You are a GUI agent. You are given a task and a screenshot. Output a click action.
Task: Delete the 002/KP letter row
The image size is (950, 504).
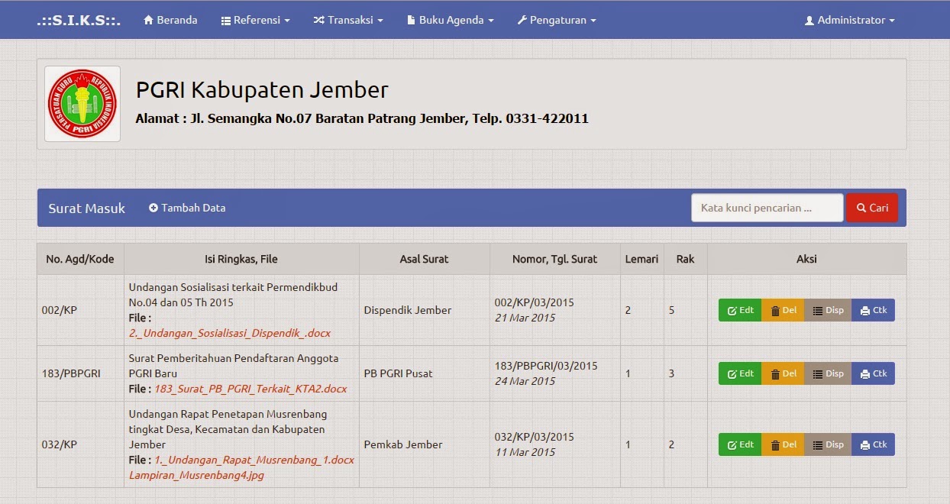(x=783, y=310)
